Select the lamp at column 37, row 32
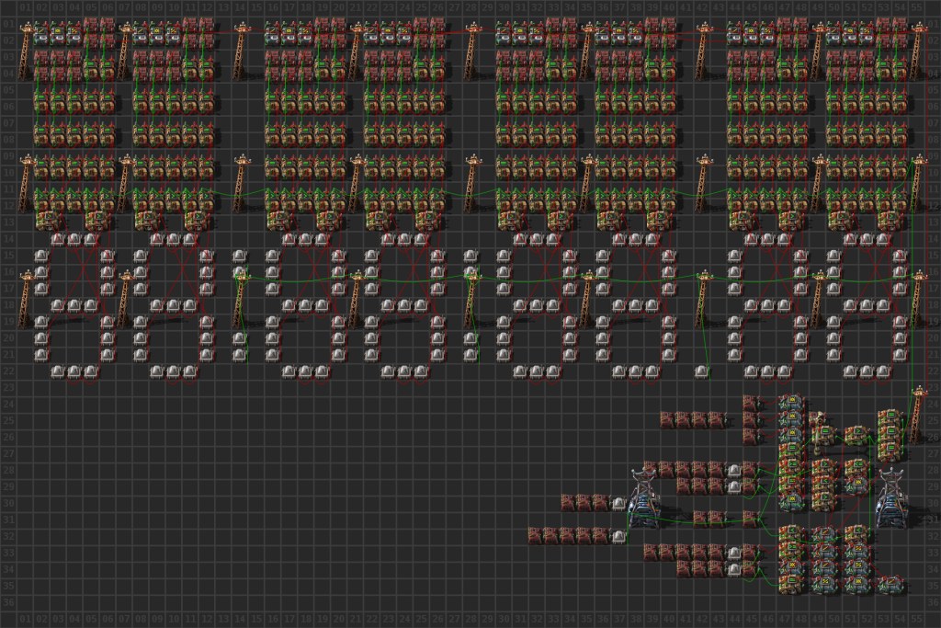The image size is (941, 628). click(x=618, y=536)
